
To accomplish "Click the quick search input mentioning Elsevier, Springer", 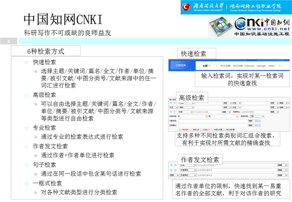I will coord(250,66).
